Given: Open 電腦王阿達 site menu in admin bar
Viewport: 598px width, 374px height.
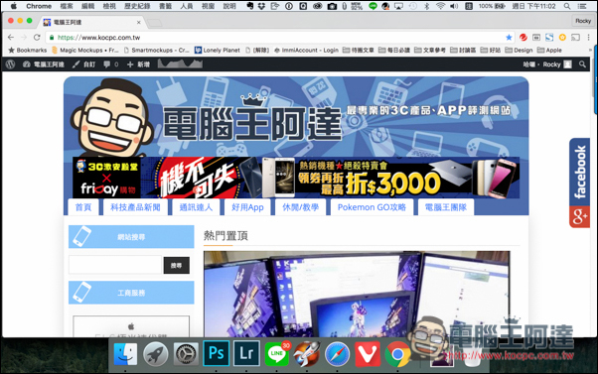Looking at the screenshot, I should 43,64.
